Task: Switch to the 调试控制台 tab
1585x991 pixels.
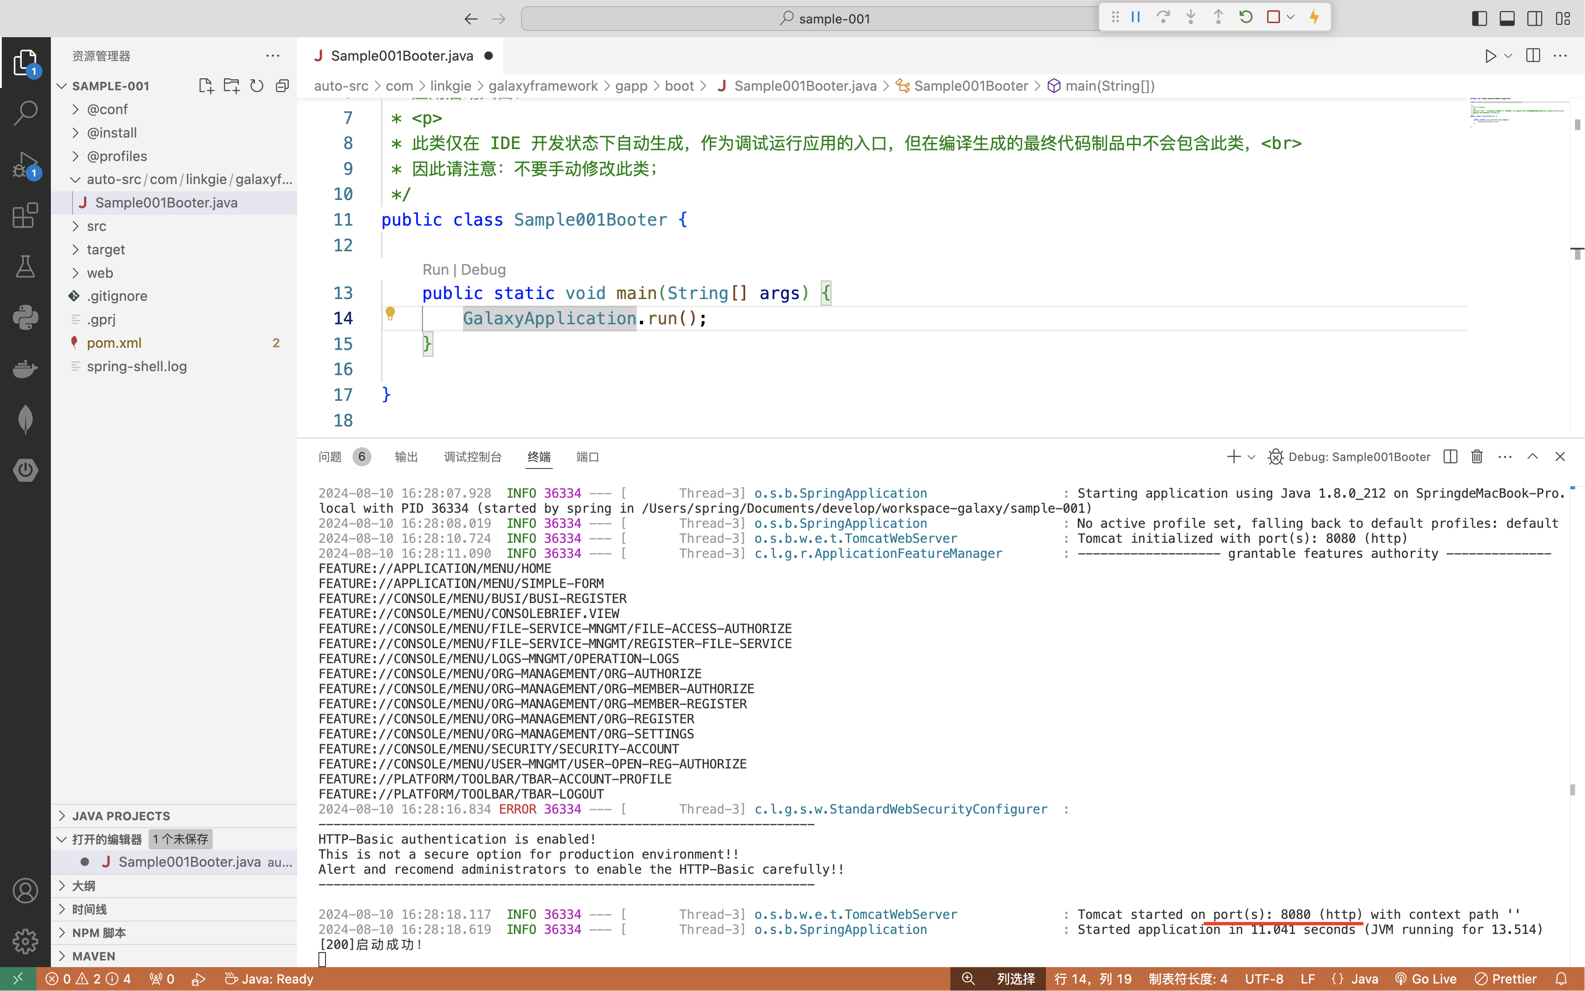Action: click(472, 457)
